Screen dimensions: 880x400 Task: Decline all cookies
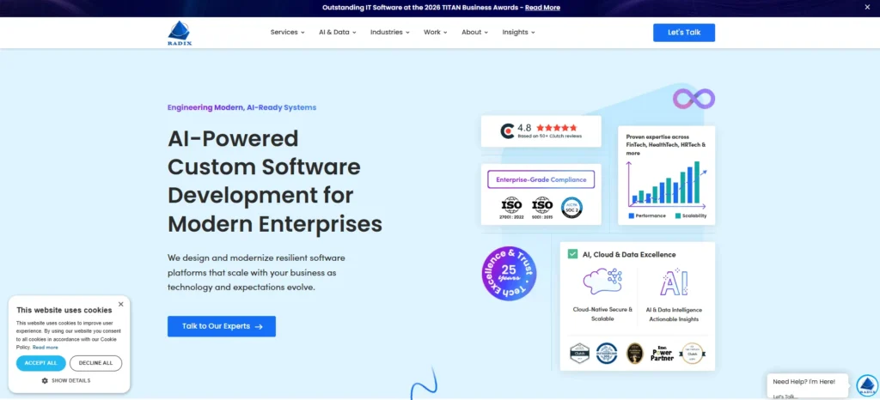[96, 363]
